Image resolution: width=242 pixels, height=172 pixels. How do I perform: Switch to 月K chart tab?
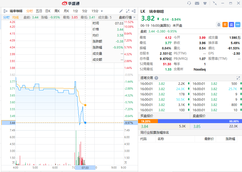tap(66, 11)
